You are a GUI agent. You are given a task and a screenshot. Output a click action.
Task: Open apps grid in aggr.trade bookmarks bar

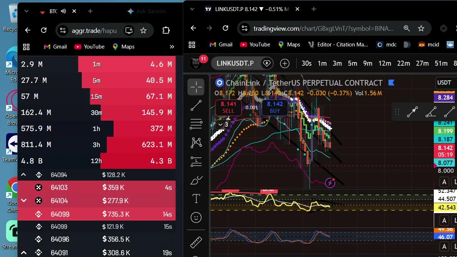pos(26,47)
